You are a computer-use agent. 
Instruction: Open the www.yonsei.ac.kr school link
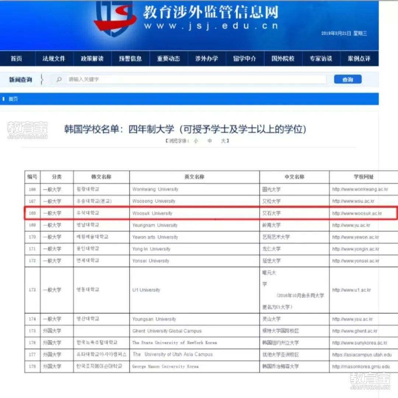pyautogui.click(x=356, y=261)
